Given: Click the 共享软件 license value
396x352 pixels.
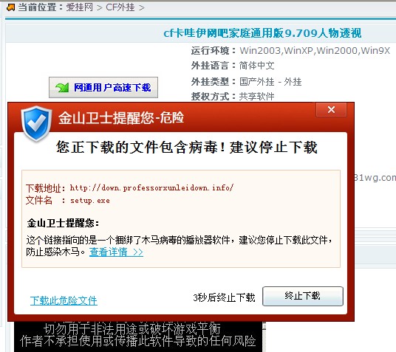Looking at the screenshot, I should [256, 97].
